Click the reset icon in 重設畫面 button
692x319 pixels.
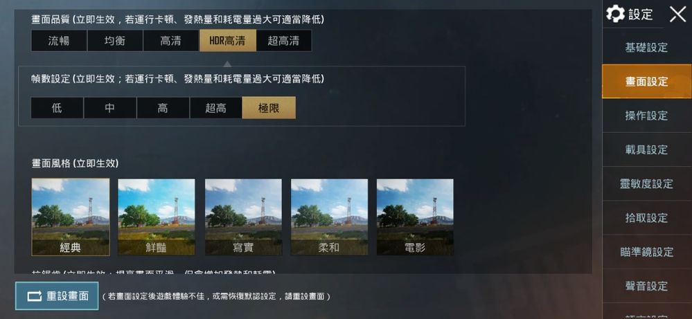tap(35, 296)
